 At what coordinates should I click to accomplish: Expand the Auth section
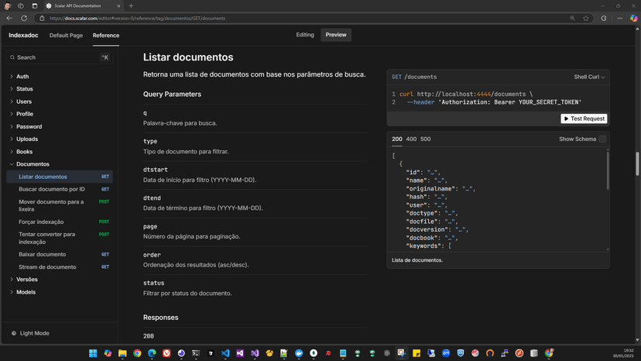22,77
